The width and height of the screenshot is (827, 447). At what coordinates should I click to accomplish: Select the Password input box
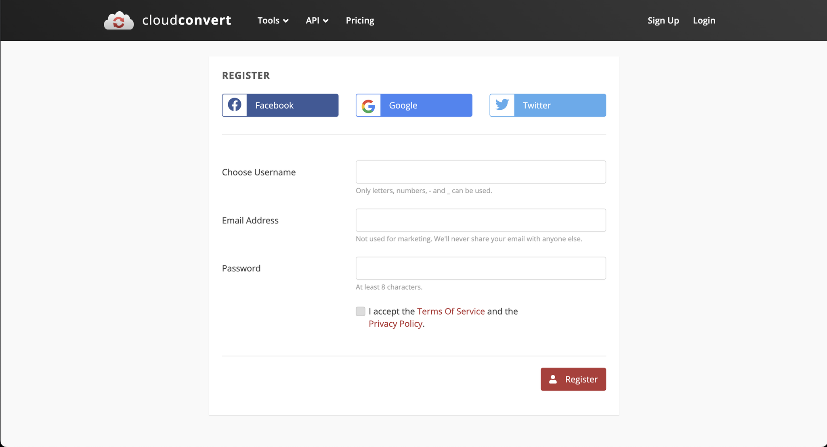pyautogui.click(x=481, y=268)
